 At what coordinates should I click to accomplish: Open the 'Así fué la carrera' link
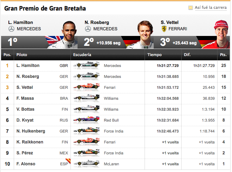tap(210, 7)
